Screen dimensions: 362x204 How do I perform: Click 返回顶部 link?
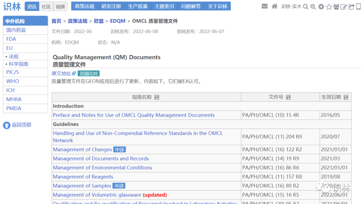(21, 125)
